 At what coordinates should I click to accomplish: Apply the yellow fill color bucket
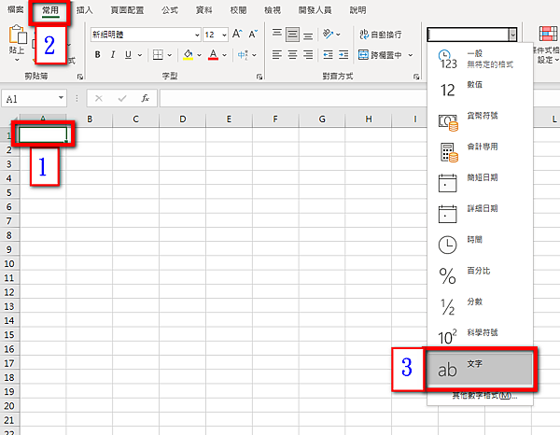click(188, 55)
